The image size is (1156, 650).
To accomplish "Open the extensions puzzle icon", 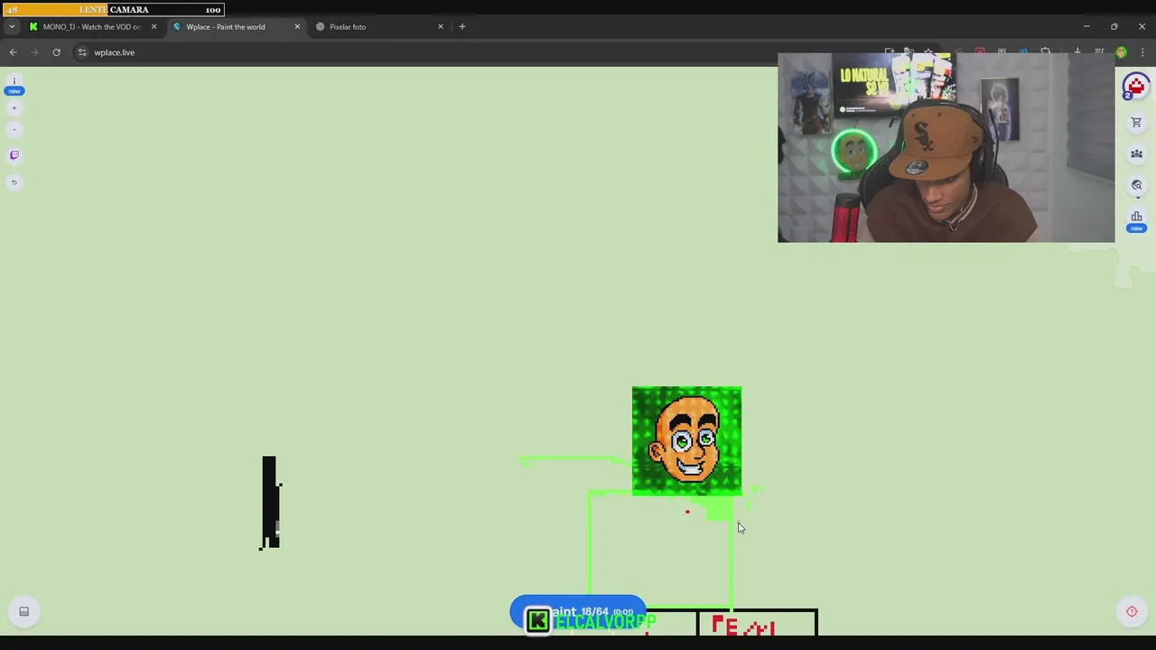I will [1045, 51].
